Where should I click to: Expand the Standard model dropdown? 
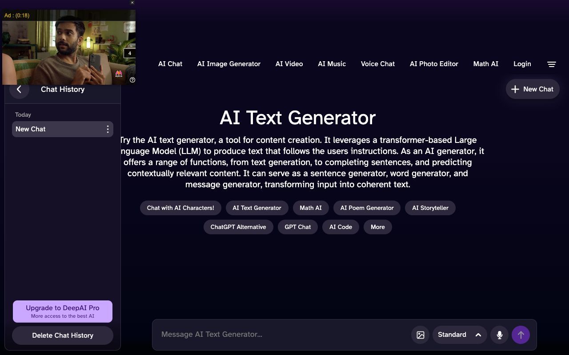pyautogui.click(x=460, y=335)
